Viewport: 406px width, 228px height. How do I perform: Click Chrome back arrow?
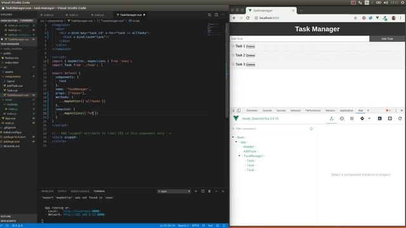234,18
